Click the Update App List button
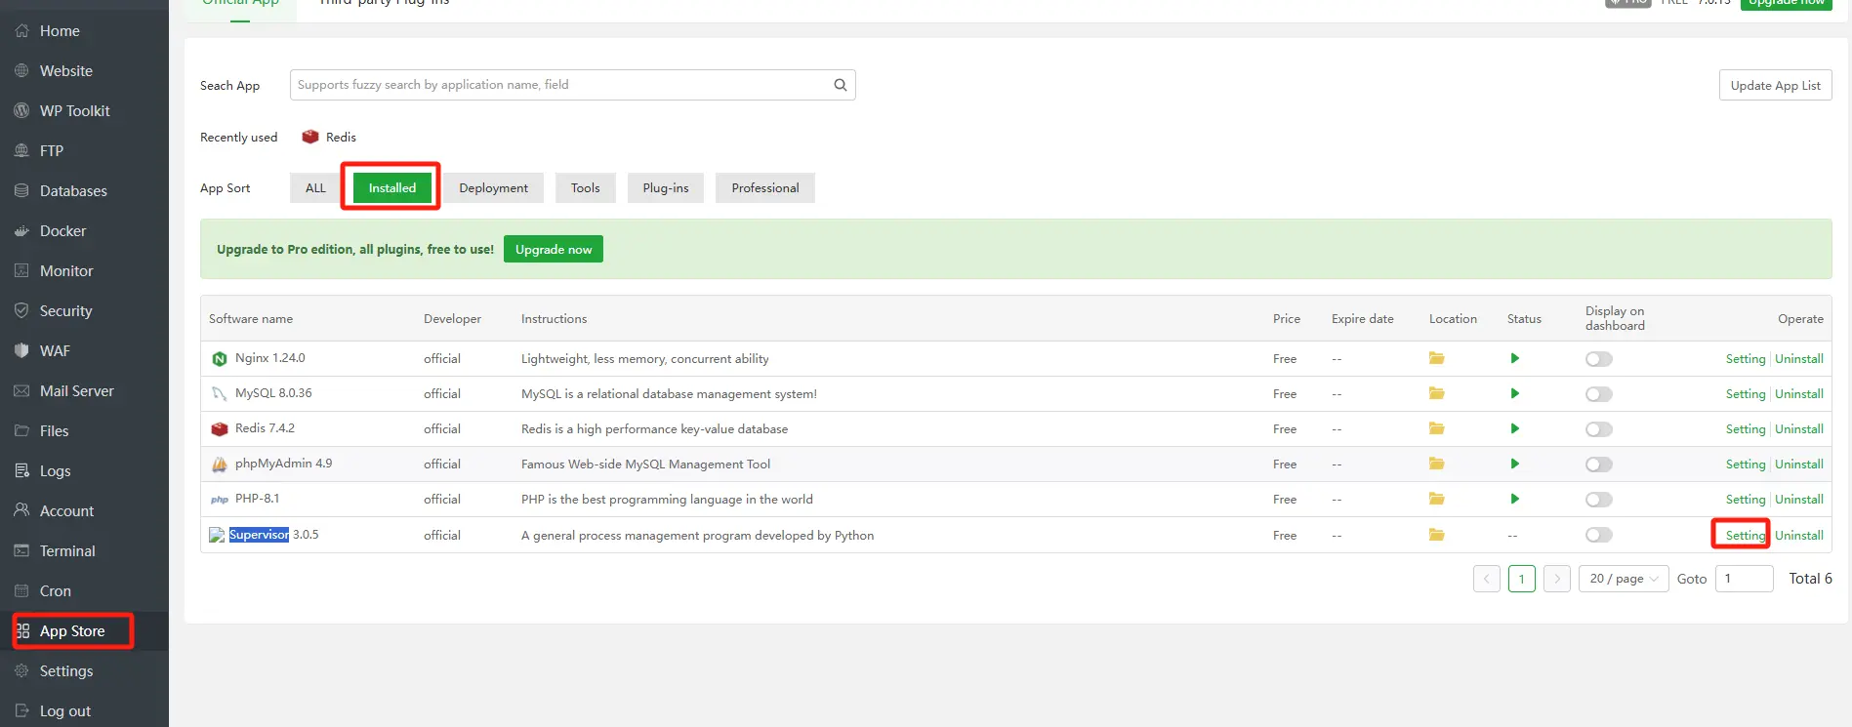The height and width of the screenshot is (727, 1852). (x=1775, y=85)
